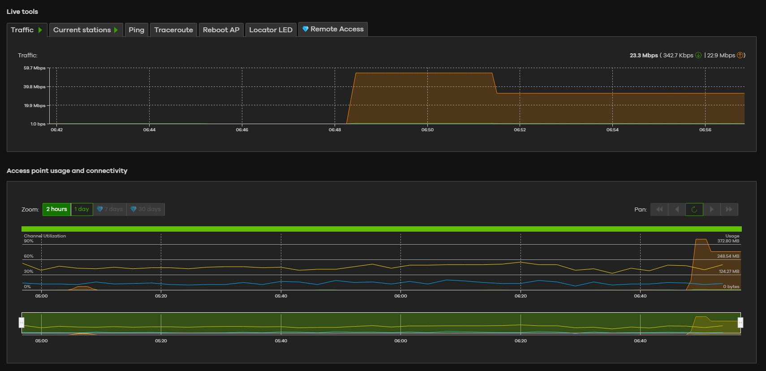Click the Reboot AP button
The height and width of the screenshot is (371, 766).
pos(221,30)
